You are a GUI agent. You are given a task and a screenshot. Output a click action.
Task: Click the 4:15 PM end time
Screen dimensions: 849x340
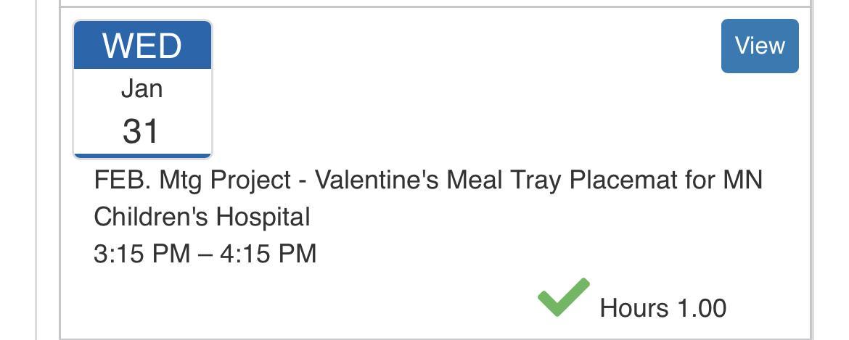tap(268, 254)
